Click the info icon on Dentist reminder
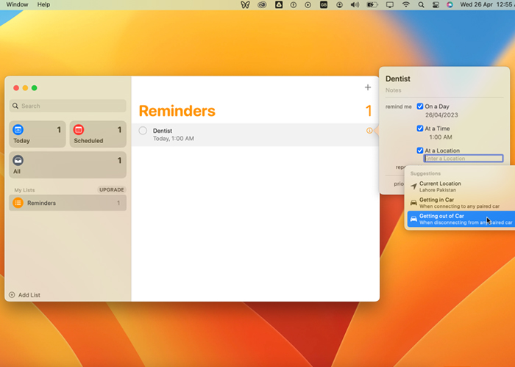515x367 pixels. [369, 131]
